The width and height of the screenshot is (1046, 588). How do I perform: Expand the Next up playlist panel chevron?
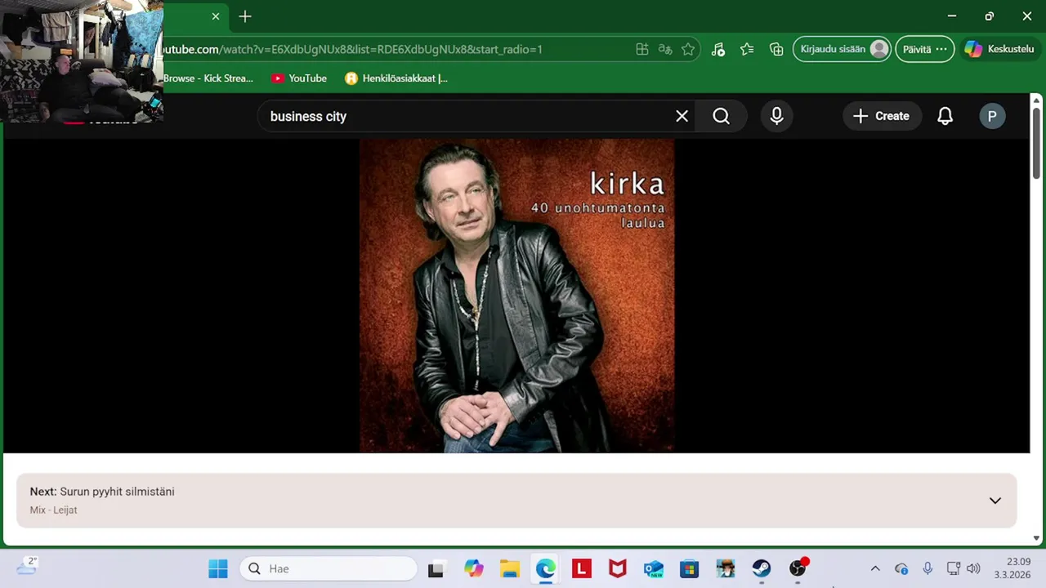(x=995, y=501)
